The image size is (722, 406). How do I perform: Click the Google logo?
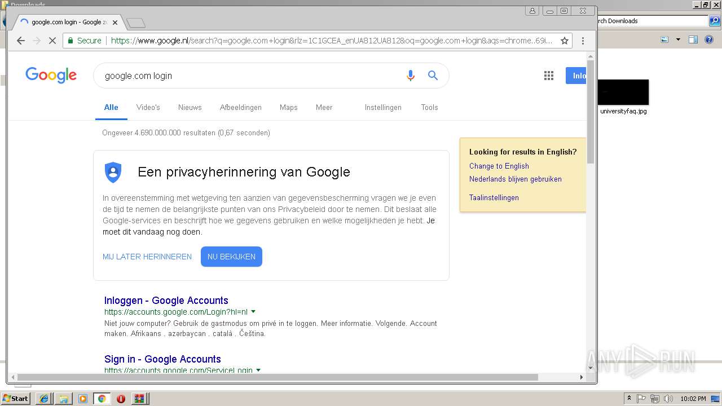[51, 75]
